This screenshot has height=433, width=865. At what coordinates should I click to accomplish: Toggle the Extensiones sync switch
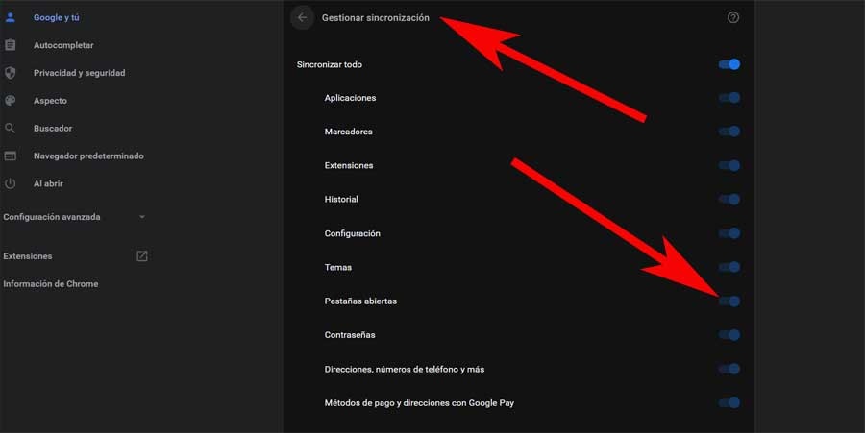(729, 166)
